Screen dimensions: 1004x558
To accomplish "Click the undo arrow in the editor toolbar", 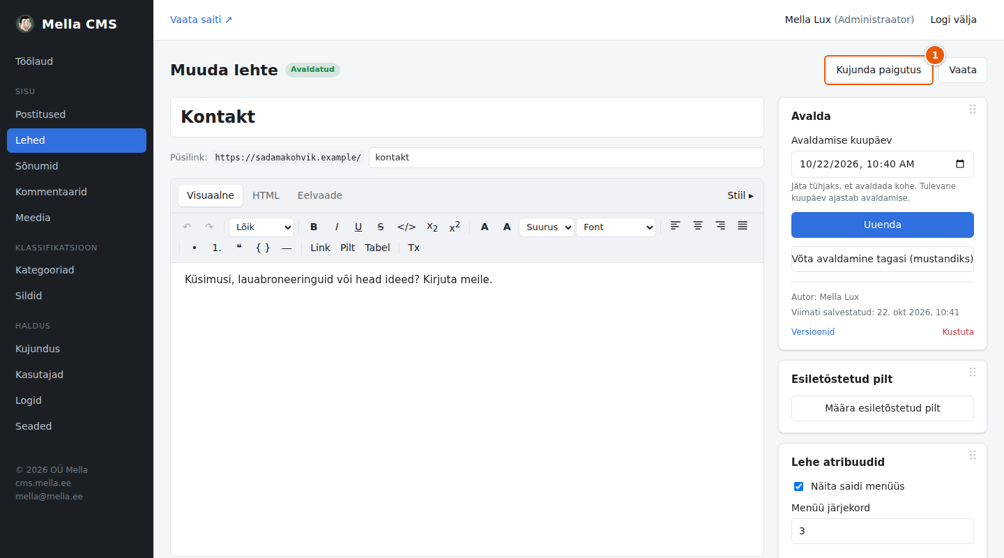I will pyautogui.click(x=187, y=227).
